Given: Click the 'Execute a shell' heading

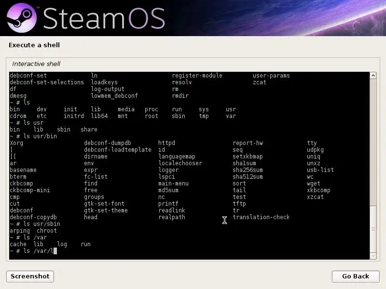Looking at the screenshot, I should (34, 45).
